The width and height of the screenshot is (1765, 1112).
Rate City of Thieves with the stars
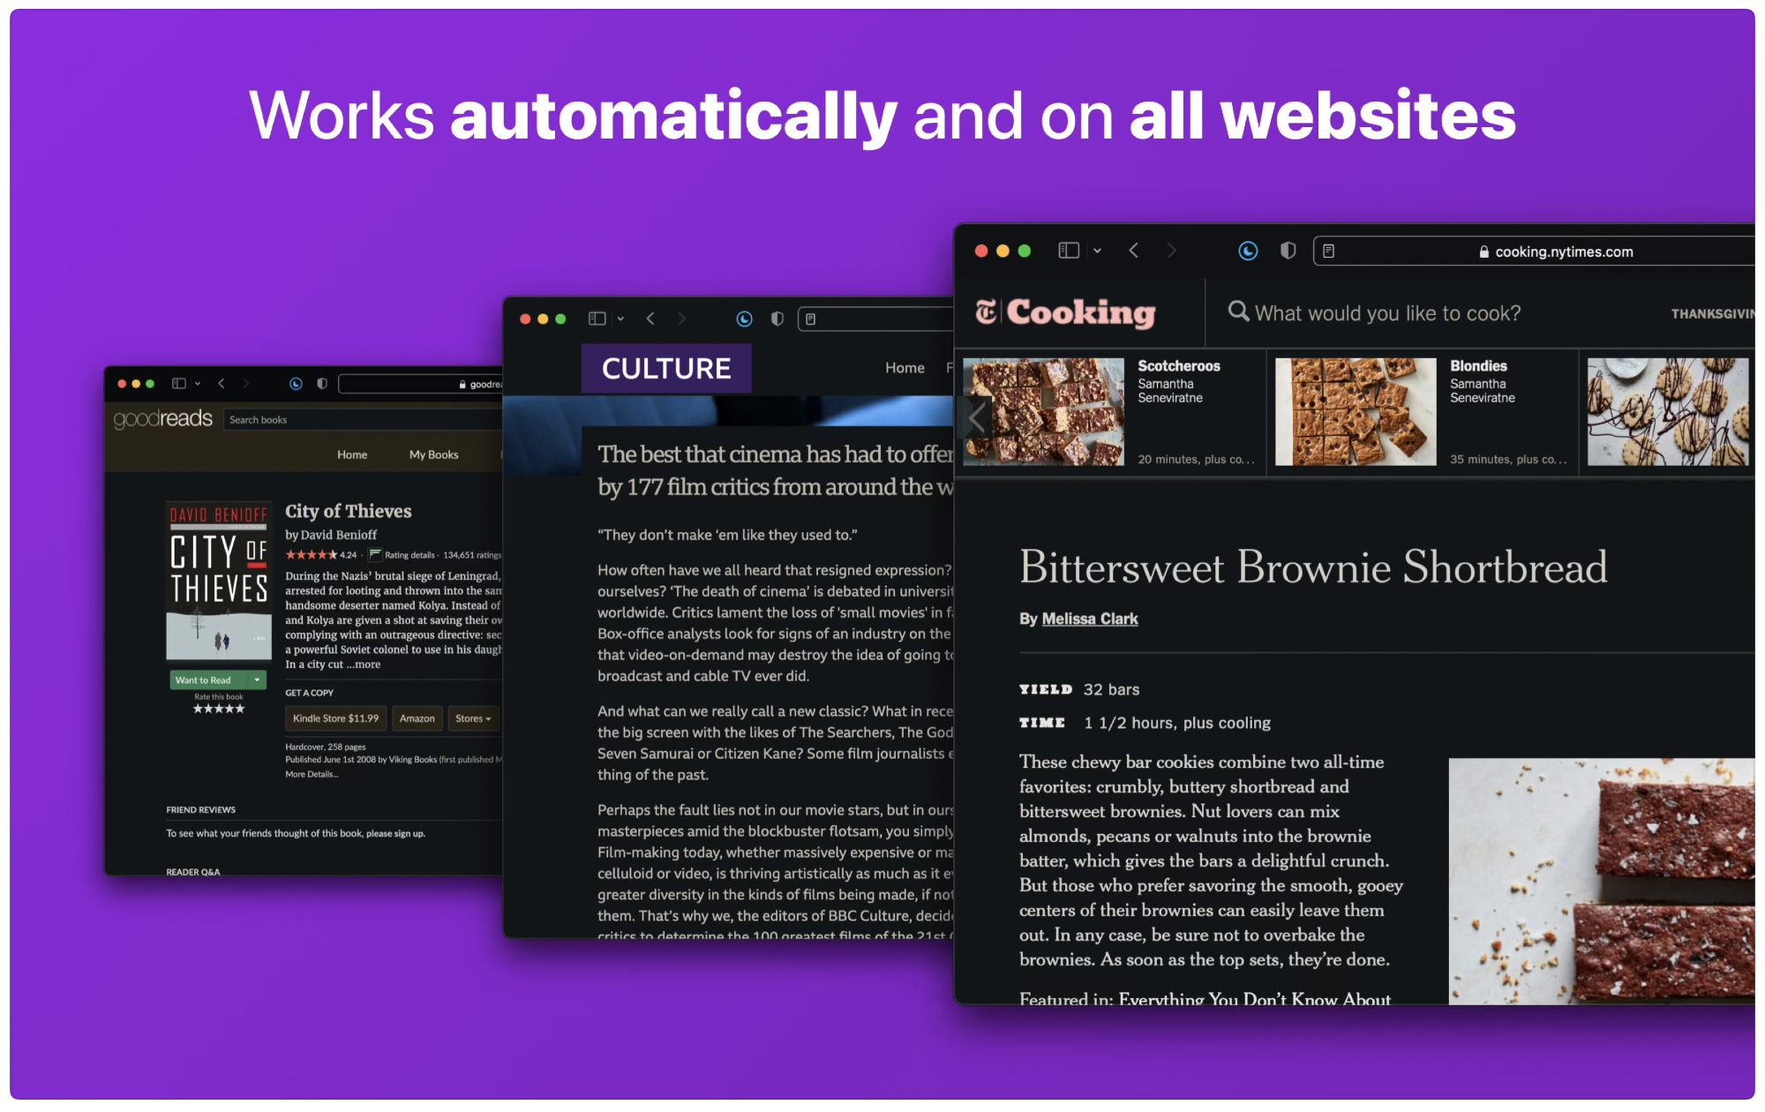click(219, 709)
